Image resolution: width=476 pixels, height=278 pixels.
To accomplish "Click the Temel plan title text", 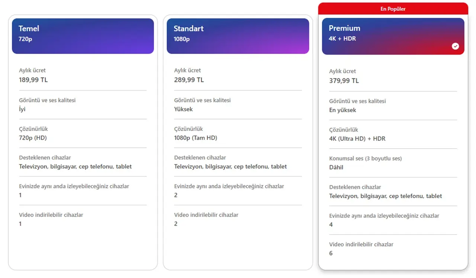I will point(29,28).
